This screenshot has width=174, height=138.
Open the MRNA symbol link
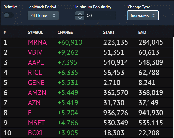point(37,42)
